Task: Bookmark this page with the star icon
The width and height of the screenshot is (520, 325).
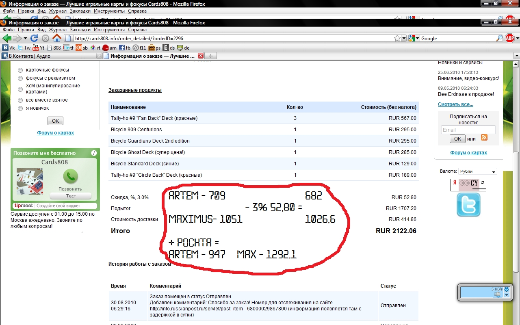Action: click(x=397, y=38)
